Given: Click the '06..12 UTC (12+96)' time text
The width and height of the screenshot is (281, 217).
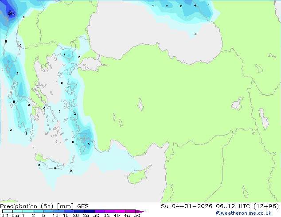Looking at the screenshot, I should (247, 206).
